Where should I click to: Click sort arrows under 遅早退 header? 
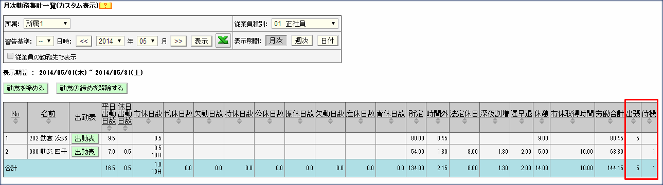tap(522, 121)
